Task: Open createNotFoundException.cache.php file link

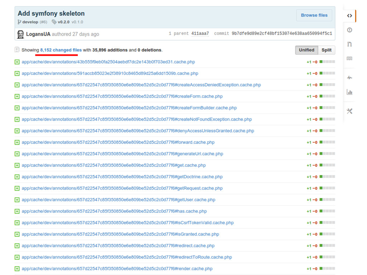Action: (137, 119)
